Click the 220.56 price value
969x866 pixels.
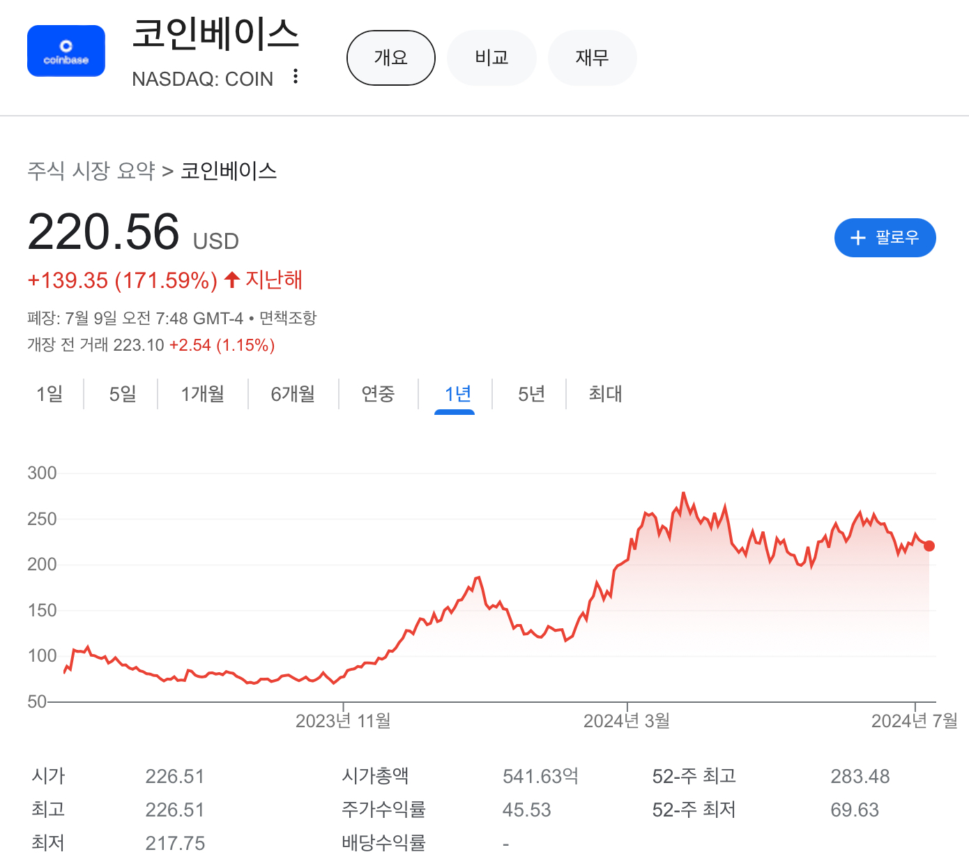pyautogui.click(x=103, y=232)
